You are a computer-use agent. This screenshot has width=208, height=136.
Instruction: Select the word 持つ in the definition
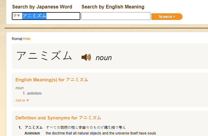(115, 128)
